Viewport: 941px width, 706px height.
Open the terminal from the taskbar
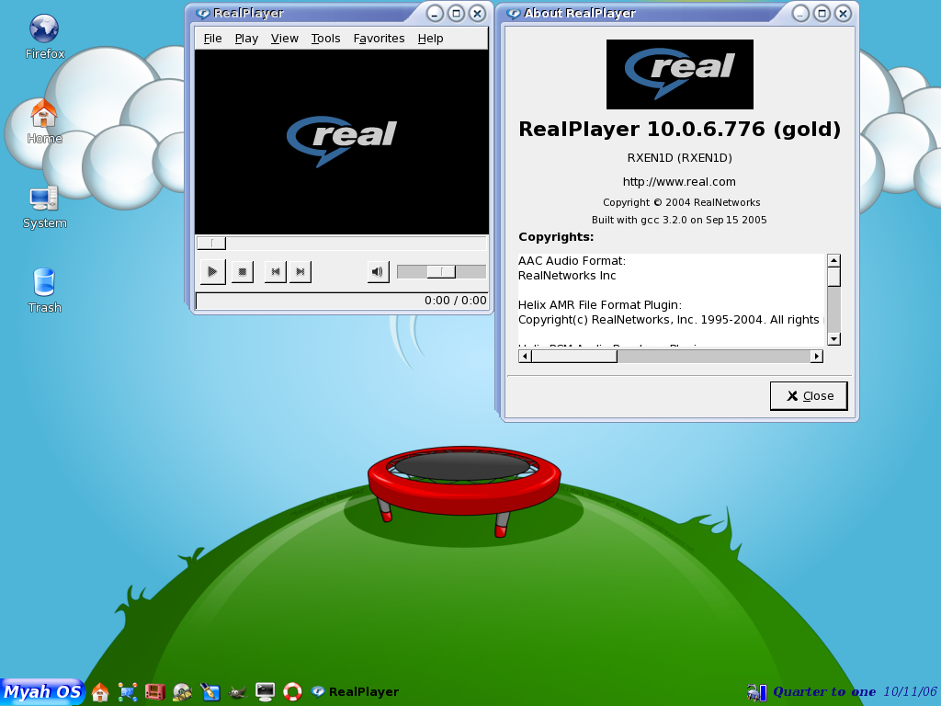[265, 691]
